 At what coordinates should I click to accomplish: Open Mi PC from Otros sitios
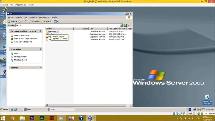click(x=16, y=54)
